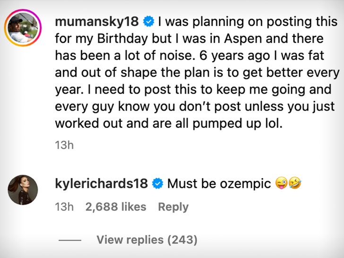The image size is (344, 258).
Task: View the 2,688 likes list
Action: [x=115, y=206]
